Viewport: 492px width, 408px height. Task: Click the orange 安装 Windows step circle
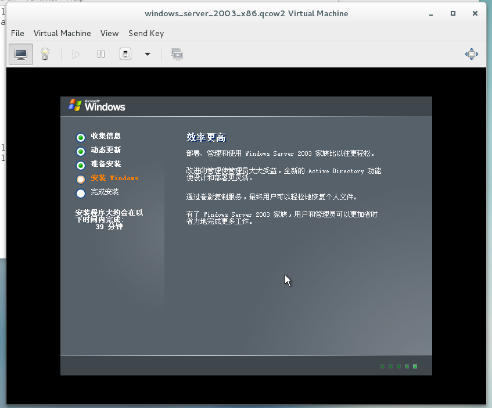81,179
